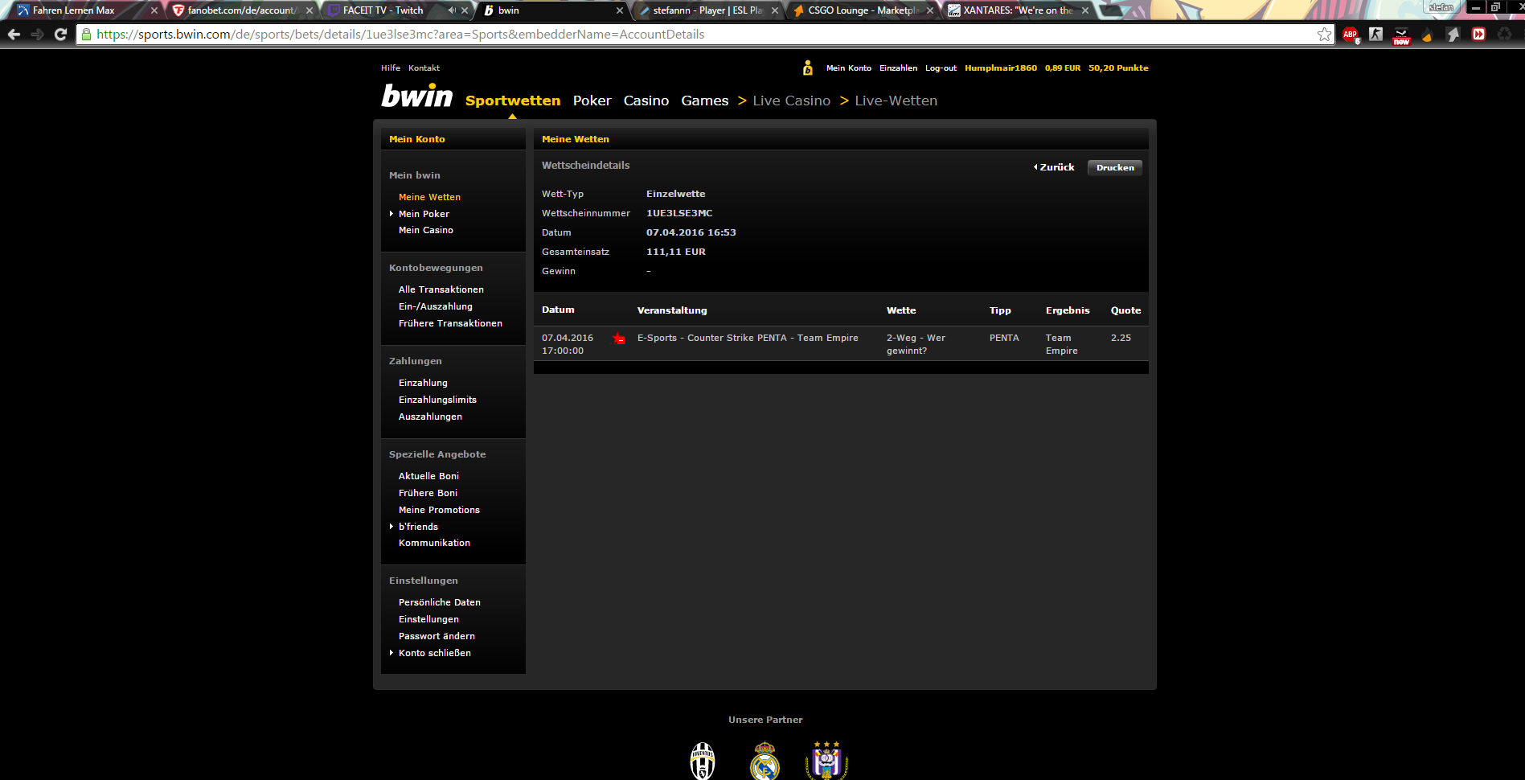This screenshot has width=1525, height=780.
Task: Close the Fahren Lernen Max tab
Action: [x=154, y=10]
